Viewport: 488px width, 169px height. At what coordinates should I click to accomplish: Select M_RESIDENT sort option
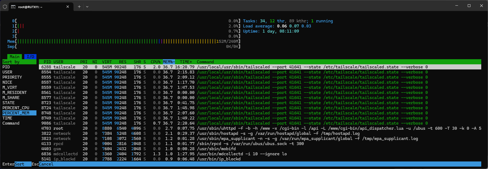(15, 93)
